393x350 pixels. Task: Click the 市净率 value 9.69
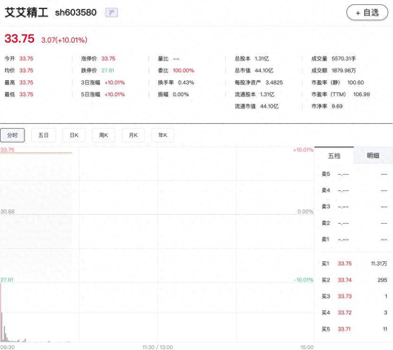coord(337,106)
